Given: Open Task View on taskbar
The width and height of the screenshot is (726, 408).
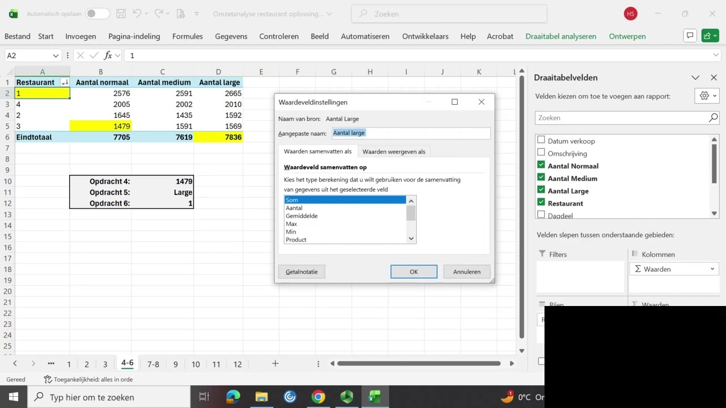Looking at the screenshot, I should (x=204, y=397).
